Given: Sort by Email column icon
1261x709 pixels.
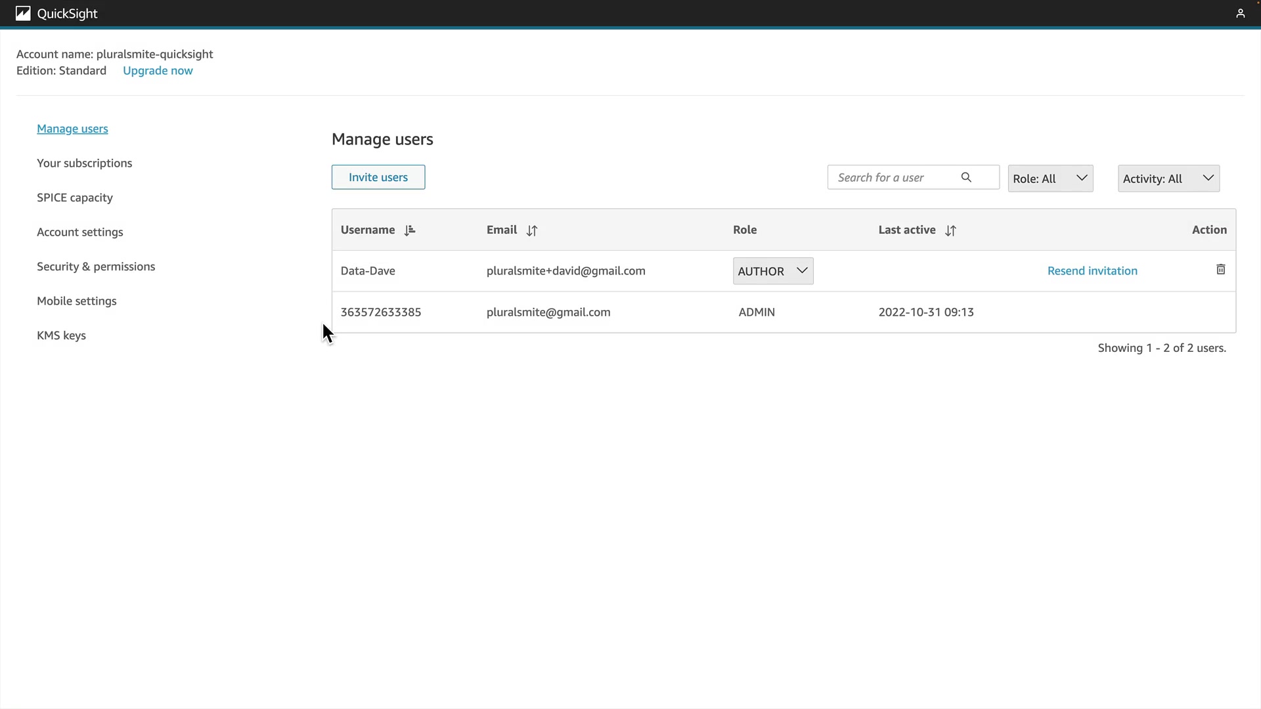Looking at the screenshot, I should click(x=532, y=230).
